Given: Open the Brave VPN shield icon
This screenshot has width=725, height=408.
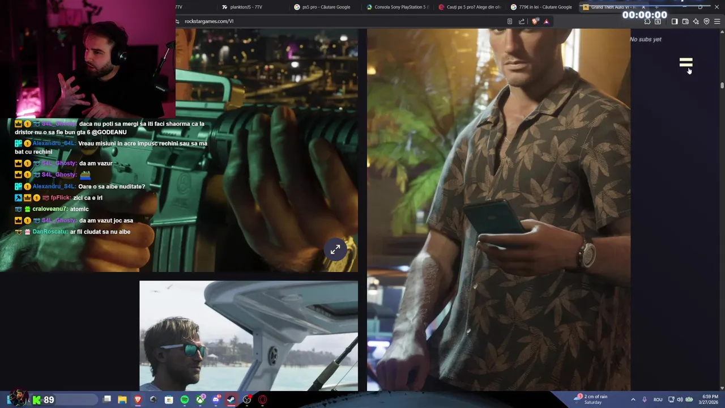Looking at the screenshot, I should pos(706,22).
